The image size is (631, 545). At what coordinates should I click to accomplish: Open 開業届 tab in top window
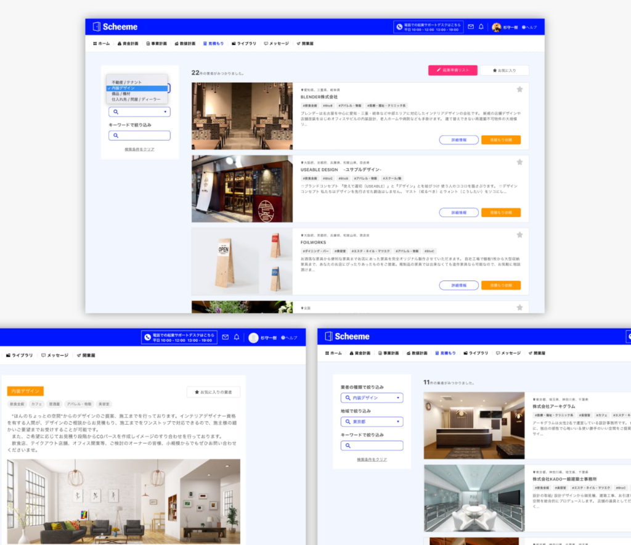pyautogui.click(x=305, y=44)
